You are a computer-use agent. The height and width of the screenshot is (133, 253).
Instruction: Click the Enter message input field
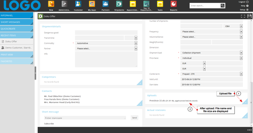[x=85, y=118]
